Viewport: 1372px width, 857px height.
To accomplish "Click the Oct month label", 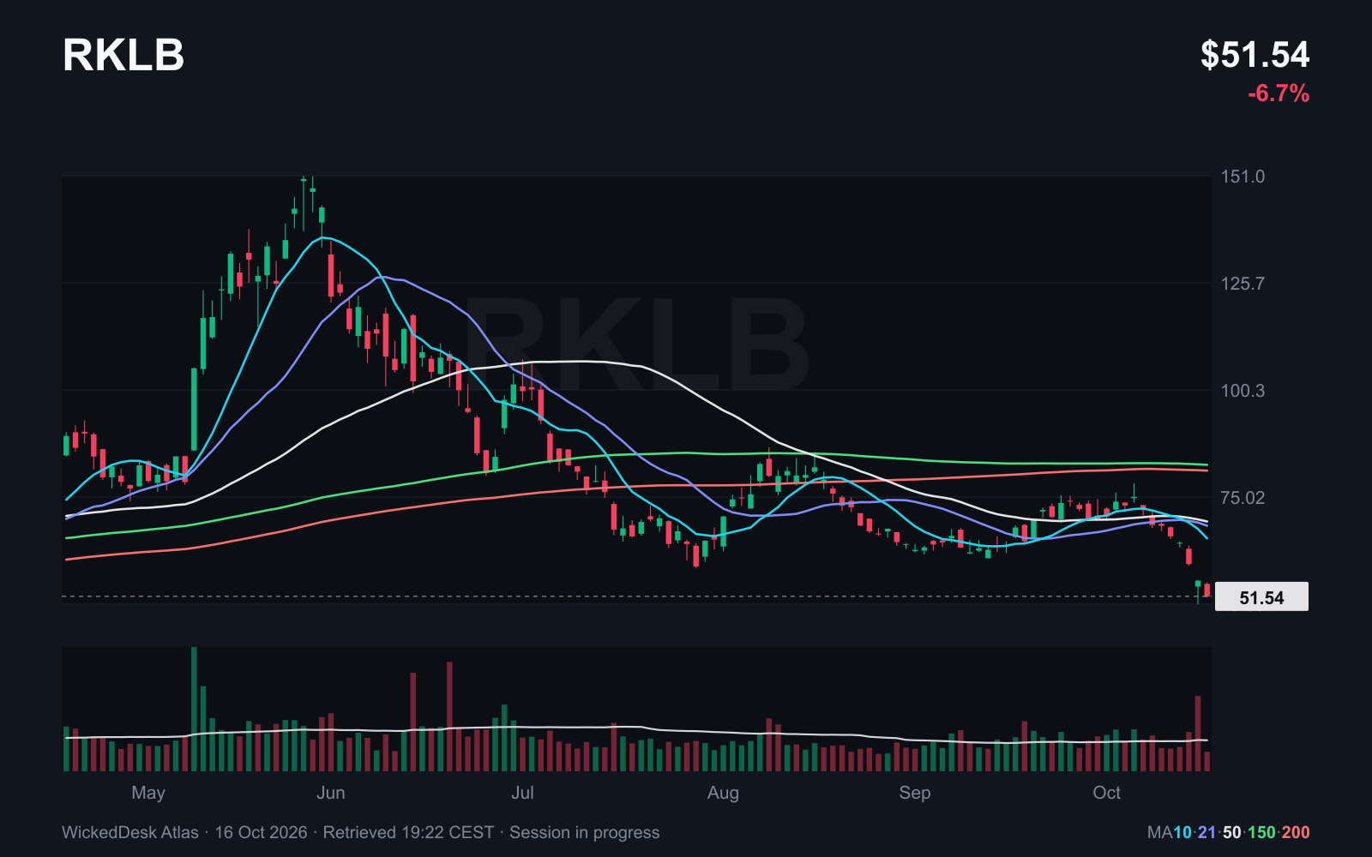I will tap(1106, 793).
